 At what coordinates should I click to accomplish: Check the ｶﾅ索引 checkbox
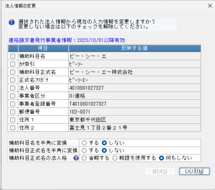tap(13, 64)
